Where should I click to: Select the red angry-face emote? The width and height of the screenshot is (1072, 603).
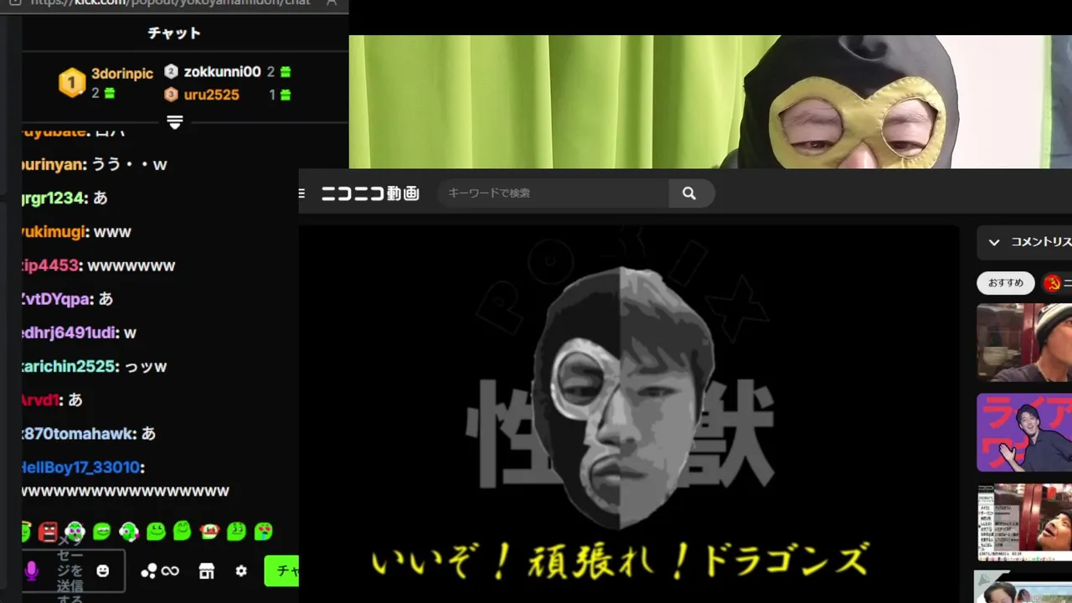[48, 531]
